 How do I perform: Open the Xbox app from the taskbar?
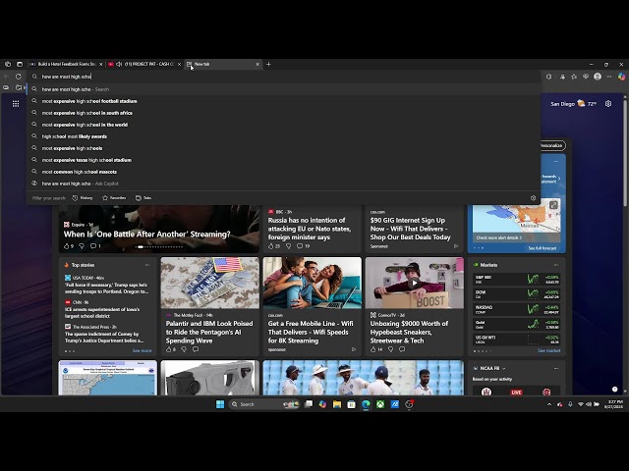coord(380,404)
